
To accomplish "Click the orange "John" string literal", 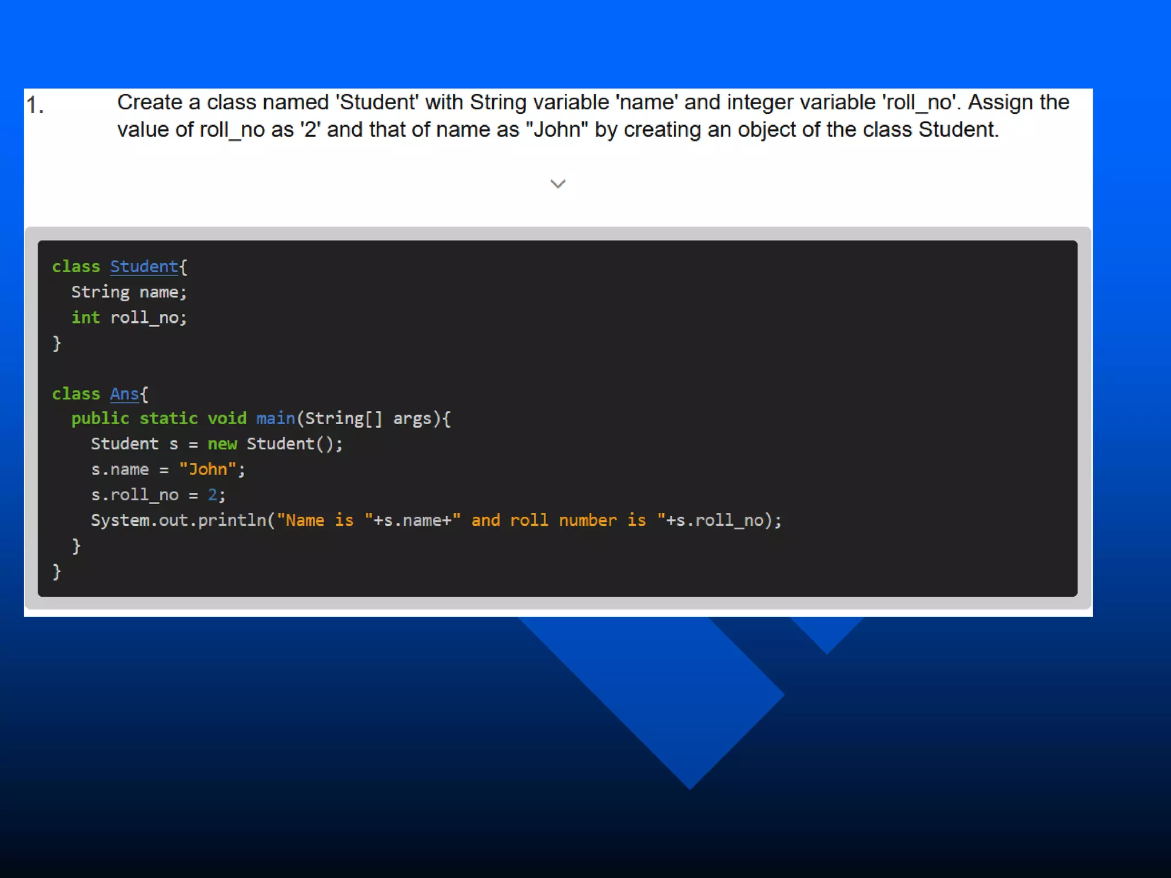I will 208,469.
